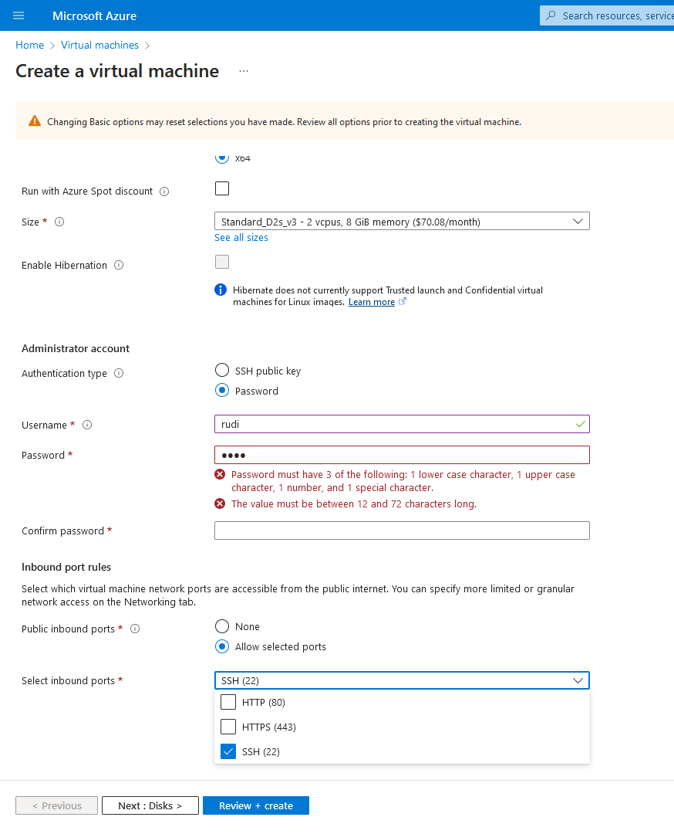
Task: Click into the Confirm password field
Action: (x=402, y=531)
